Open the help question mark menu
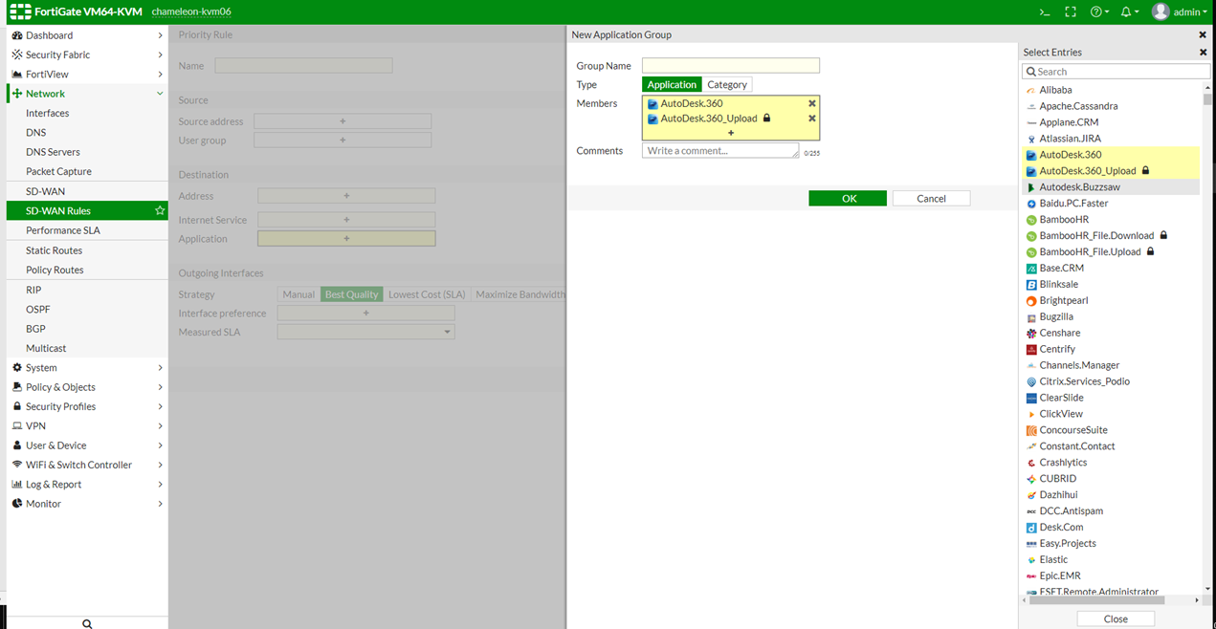 point(1099,12)
